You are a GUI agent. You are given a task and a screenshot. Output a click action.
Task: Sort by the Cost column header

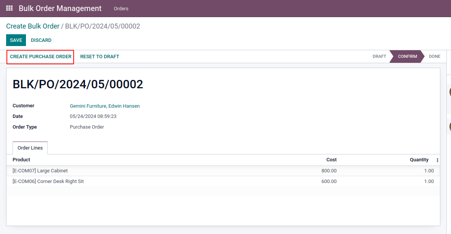331,160
